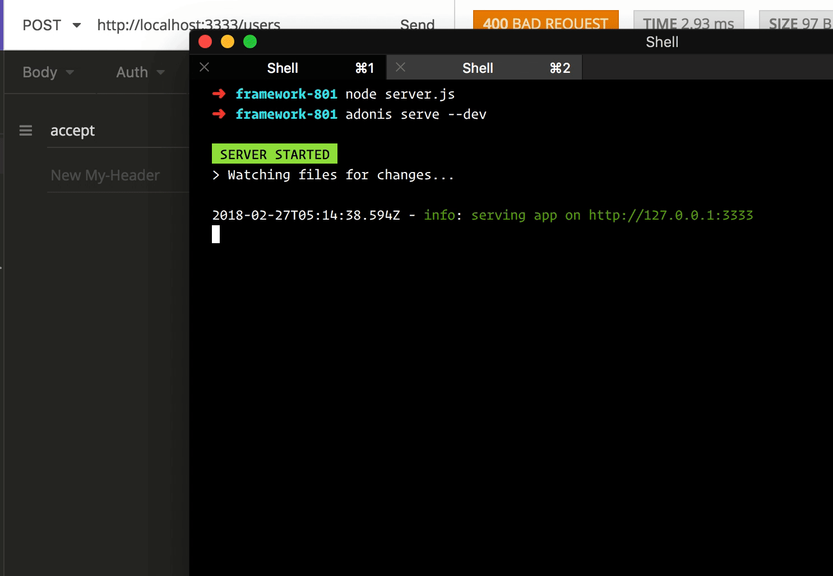
Task: Click the SERVER STARTED label in terminal
Action: [x=275, y=154]
